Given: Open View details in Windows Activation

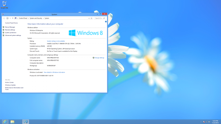Looking at the screenshot, I should (x=54, y=72).
